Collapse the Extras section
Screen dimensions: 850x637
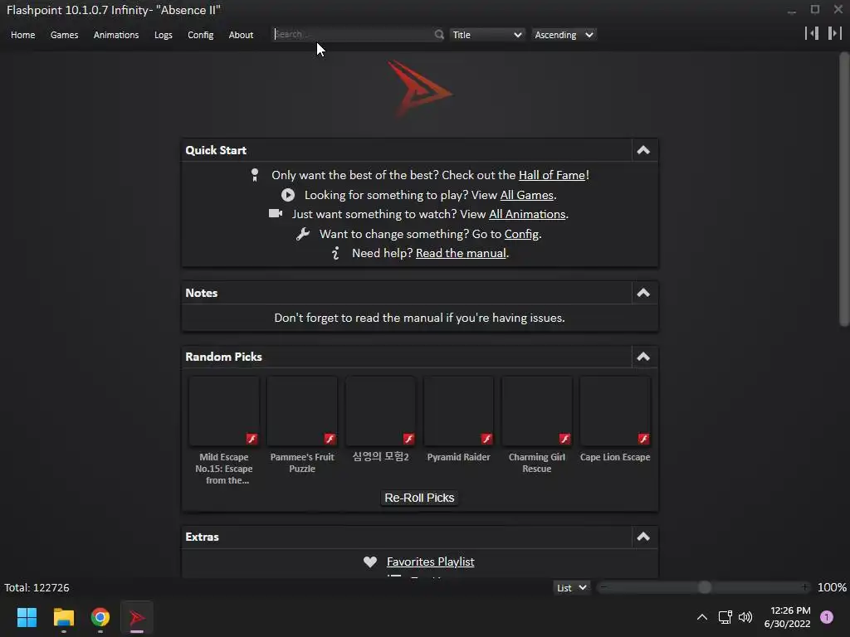(643, 537)
